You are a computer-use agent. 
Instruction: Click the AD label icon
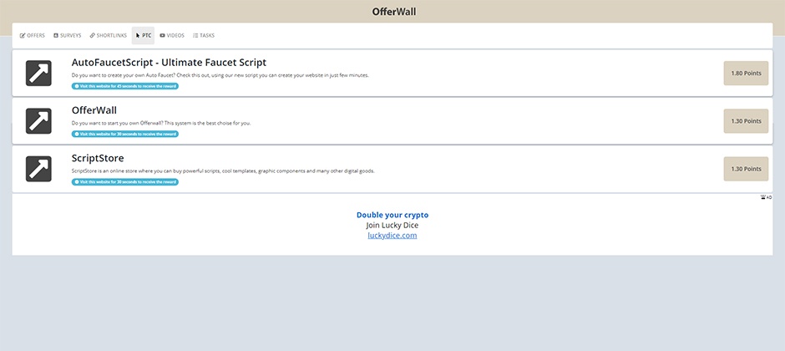click(x=766, y=197)
